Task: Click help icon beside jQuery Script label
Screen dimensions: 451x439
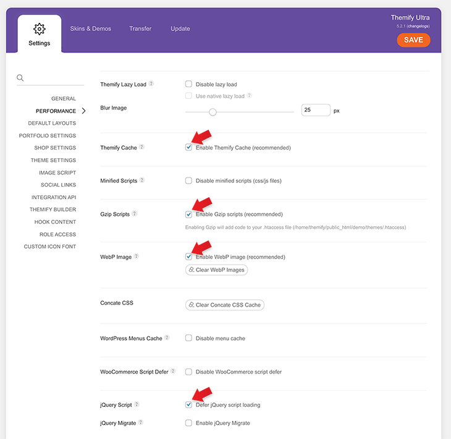Action: click(137, 404)
